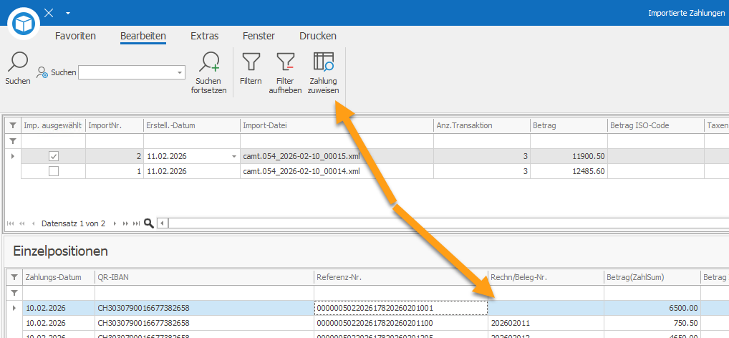This screenshot has height=338, width=729.
Task: Click the Erstell.-Datum filter row cell
Action: click(x=191, y=141)
